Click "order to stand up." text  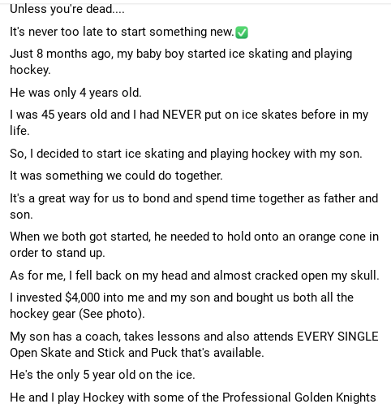pos(58,253)
